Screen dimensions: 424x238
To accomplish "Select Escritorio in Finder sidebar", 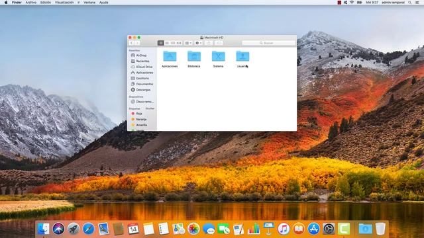I will (x=142, y=78).
